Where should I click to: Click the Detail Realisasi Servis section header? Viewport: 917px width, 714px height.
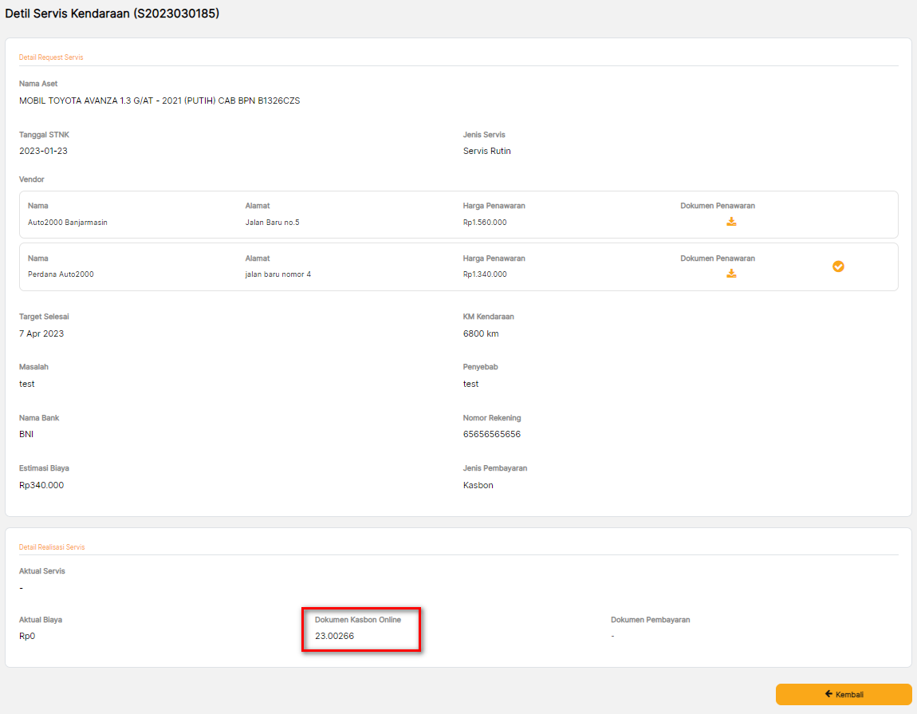[52, 547]
